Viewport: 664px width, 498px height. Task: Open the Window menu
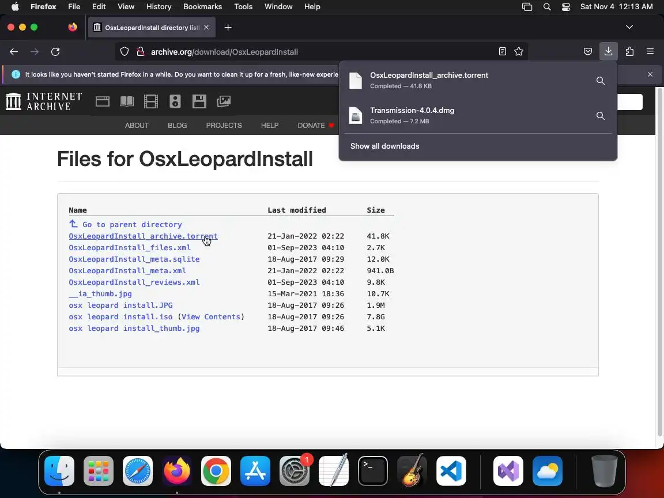pyautogui.click(x=278, y=6)
